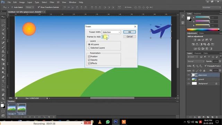This screenshot has width=222, height=125.
Task: Select the Rectangular Marquee tool
Action: 3,21
